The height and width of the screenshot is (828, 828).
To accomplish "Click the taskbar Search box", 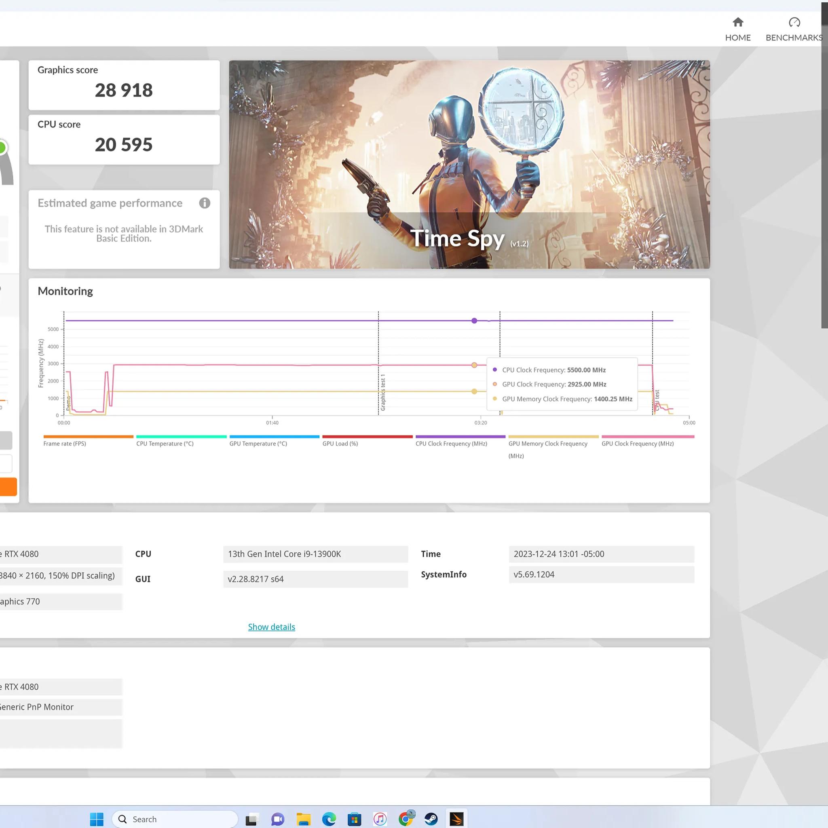I will (x=175, y=819).
